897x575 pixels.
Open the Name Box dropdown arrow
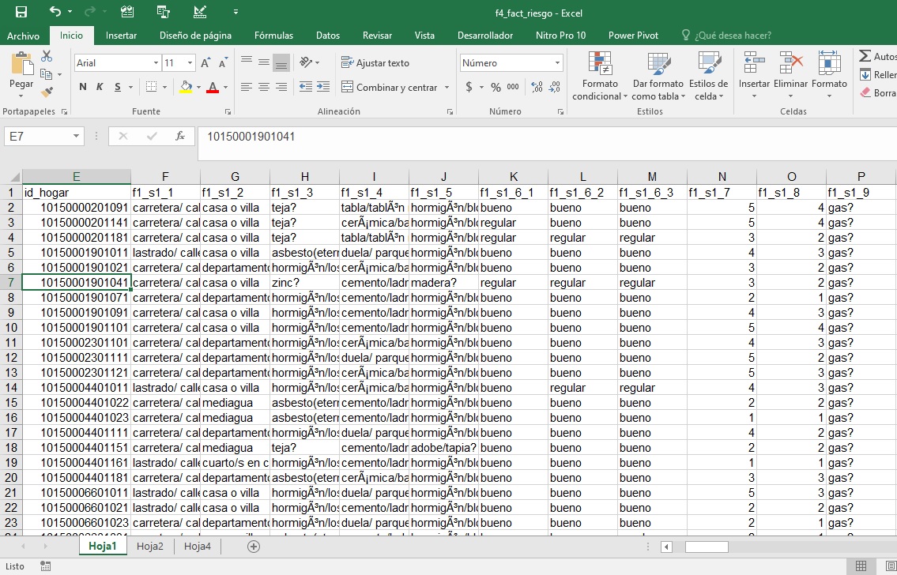coord(76,137)
